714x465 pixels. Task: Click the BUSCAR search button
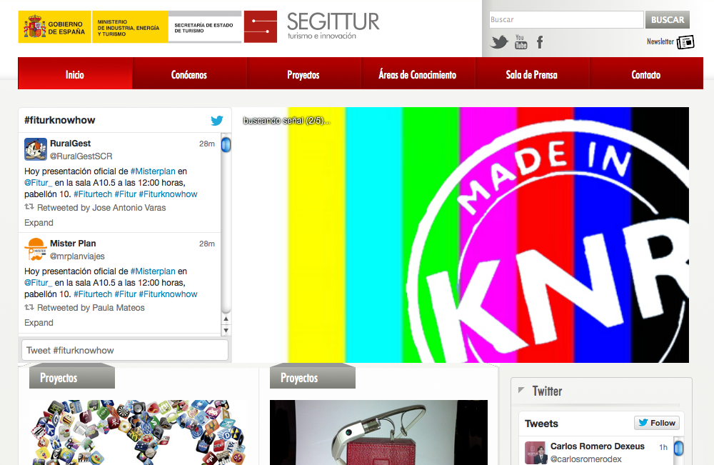(668, 19)
